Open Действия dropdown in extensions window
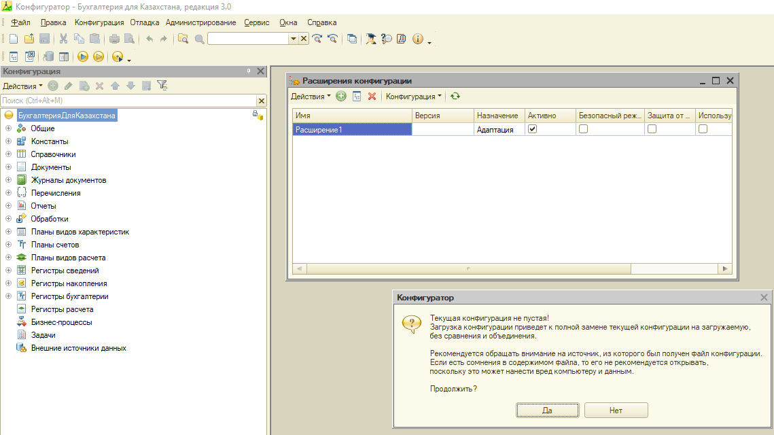The width and height of the screenshot is (774, 435). click(x=311, y=97)
